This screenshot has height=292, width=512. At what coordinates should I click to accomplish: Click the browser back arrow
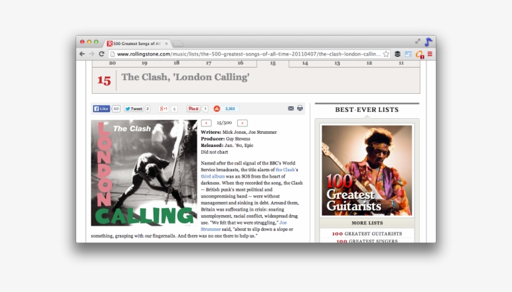[82, 54]
